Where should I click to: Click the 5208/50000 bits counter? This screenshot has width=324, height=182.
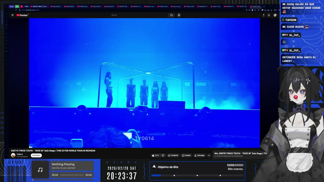coord(235,165)
